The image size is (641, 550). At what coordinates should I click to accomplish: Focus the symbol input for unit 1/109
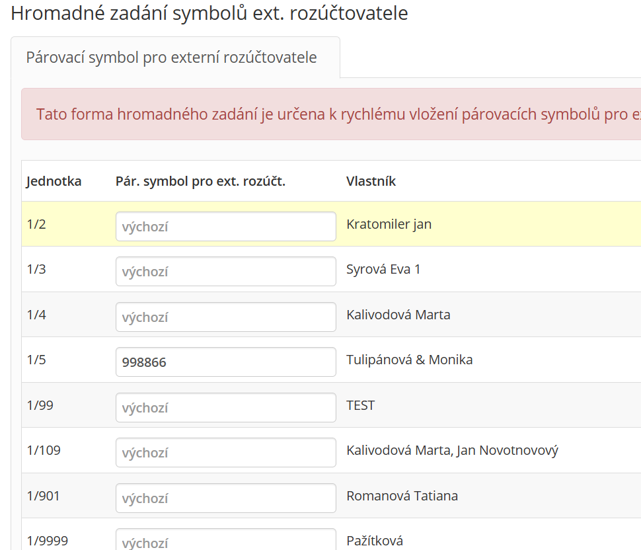point(225,452)
